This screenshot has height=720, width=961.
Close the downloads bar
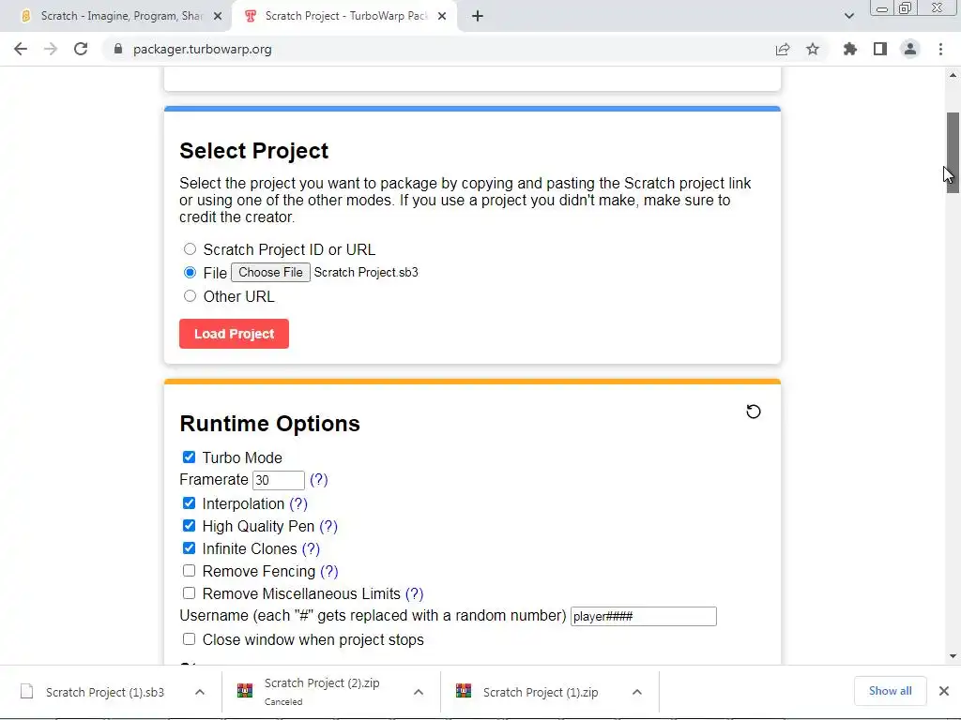(944, 691)
